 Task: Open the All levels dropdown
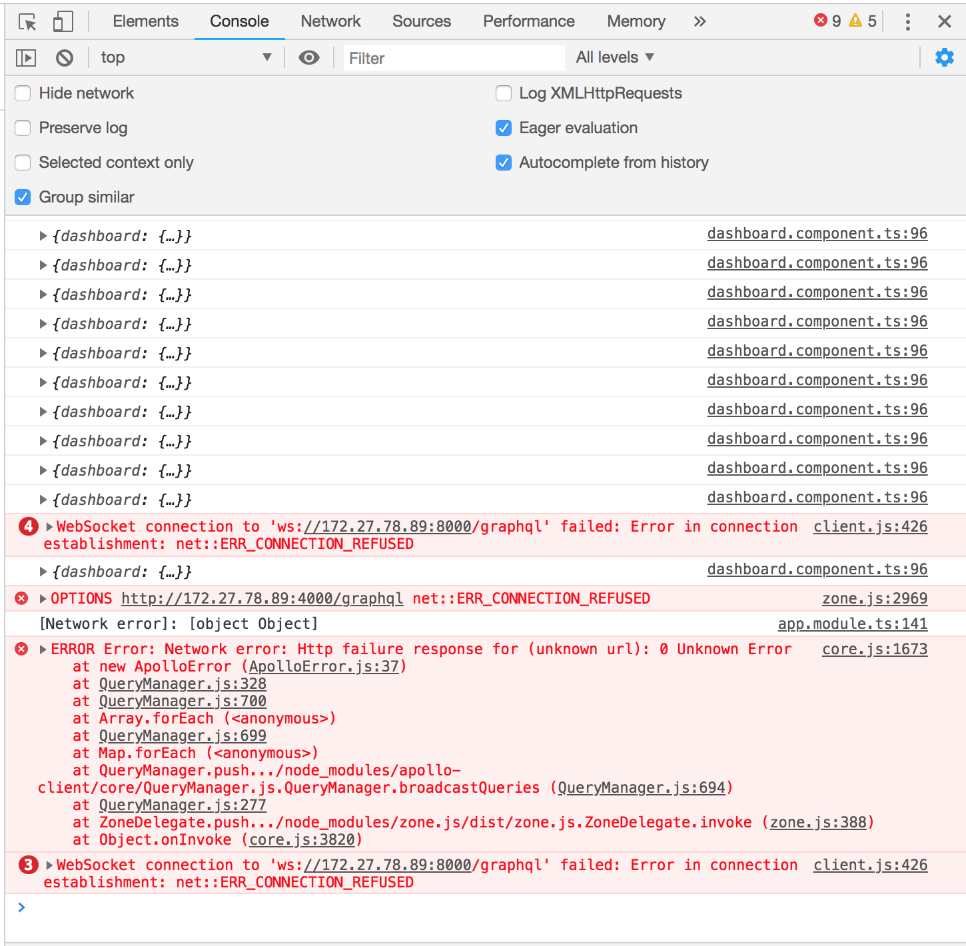[x=615, y=57]
